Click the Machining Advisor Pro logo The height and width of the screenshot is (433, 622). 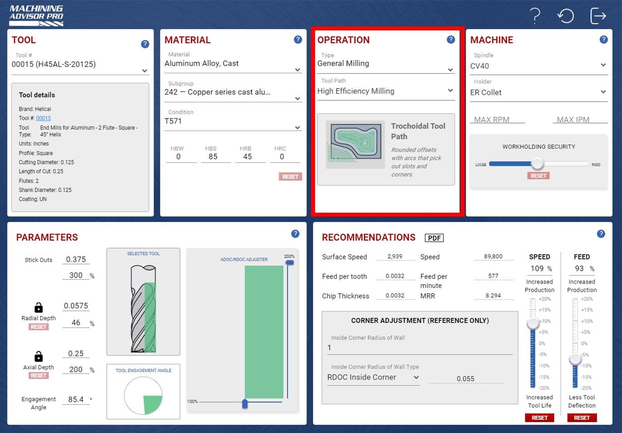[x=36, y=15]
